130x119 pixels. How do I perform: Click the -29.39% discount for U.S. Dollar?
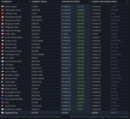tap(80, 58)
